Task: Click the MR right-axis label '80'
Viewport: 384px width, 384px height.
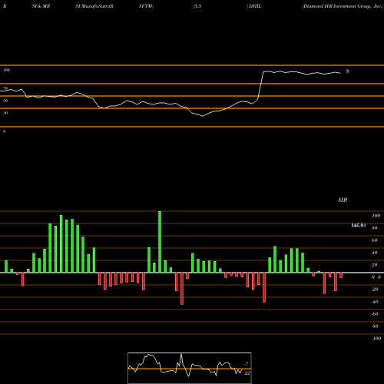Action: pos(375,228)
